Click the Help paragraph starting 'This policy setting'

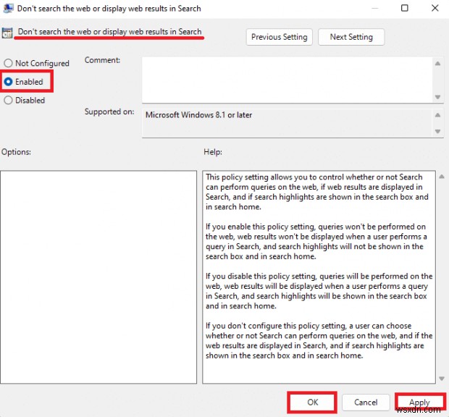tap(317, 192)
